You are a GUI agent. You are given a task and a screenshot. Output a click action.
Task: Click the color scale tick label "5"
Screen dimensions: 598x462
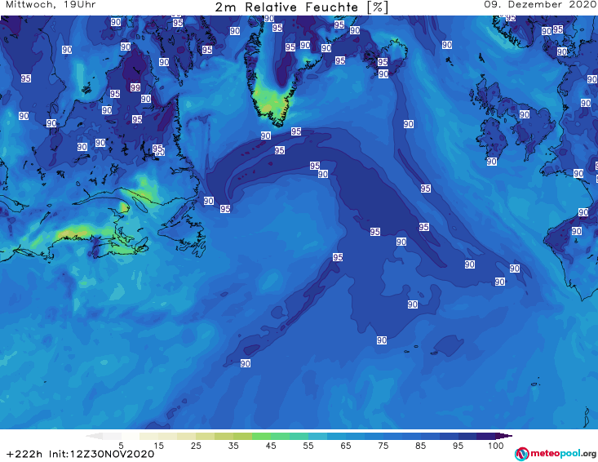point(122,445)
